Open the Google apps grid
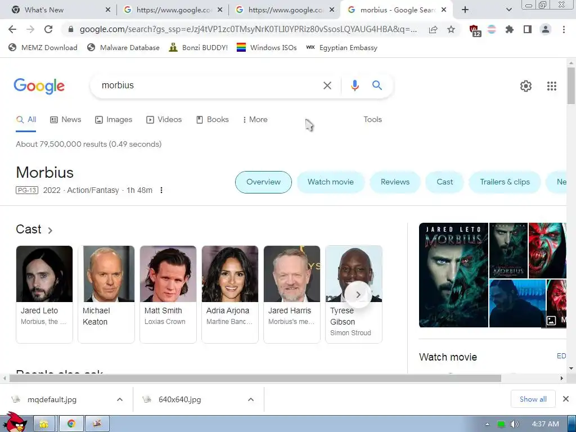 (552, 86)
